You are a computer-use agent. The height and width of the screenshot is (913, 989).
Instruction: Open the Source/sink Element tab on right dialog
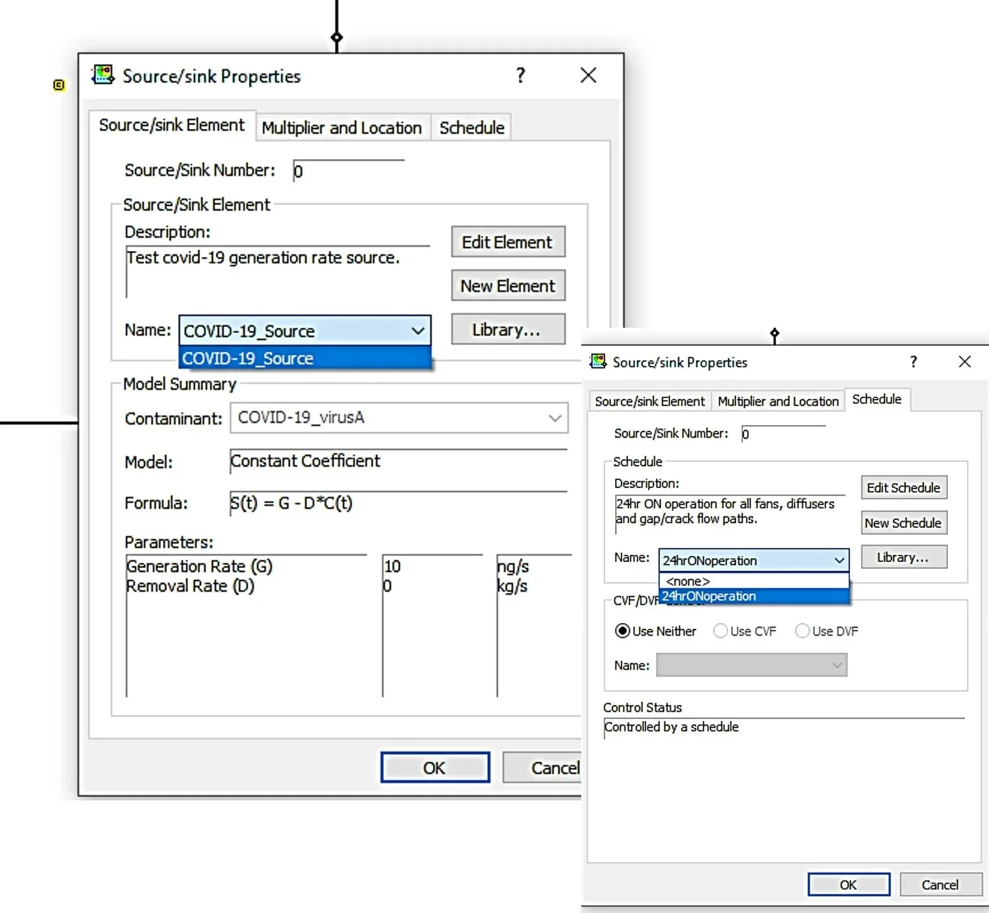click(x=649, y=401)
